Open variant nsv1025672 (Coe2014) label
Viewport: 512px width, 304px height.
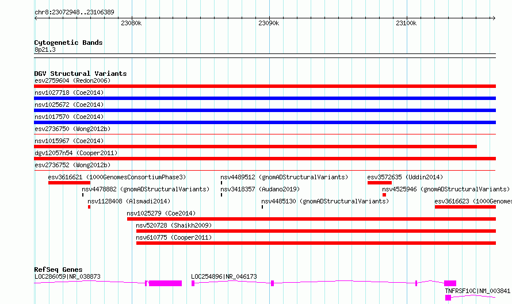click(x=69, y=105)
